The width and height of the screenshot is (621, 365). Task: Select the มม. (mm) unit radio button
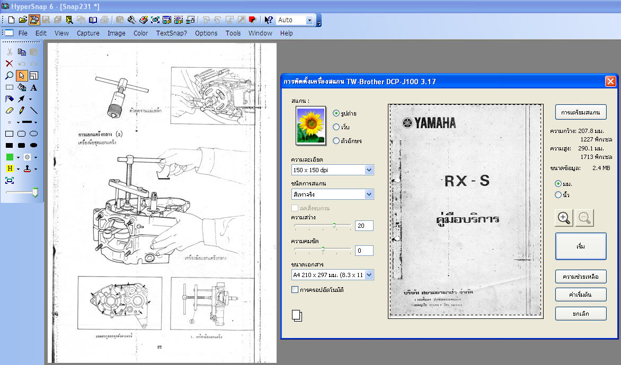(x=558, y=183)
